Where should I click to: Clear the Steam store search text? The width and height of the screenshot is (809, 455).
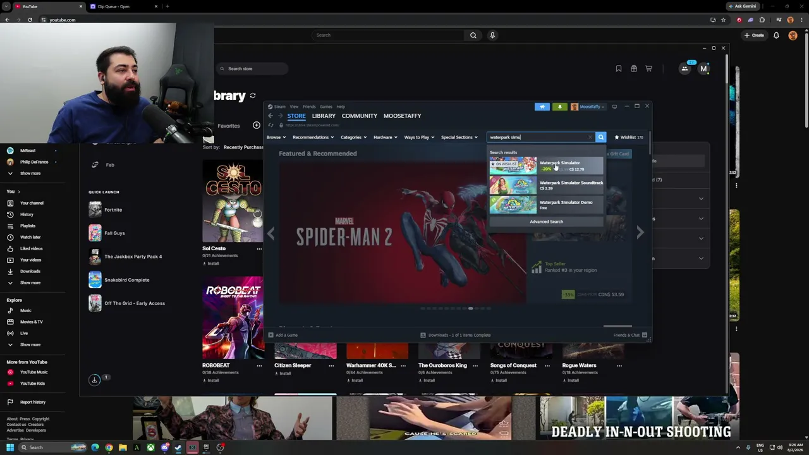point(590,137)
